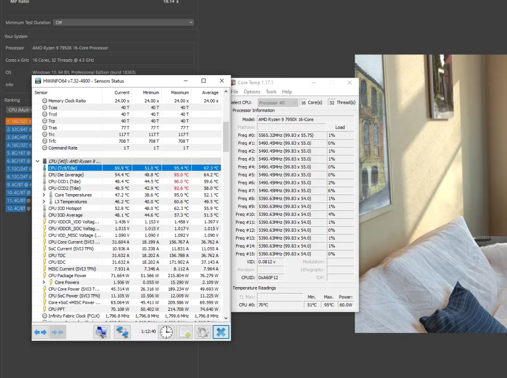Collapse the CPU [#0] AMD Ryzen 9 group
The image size is (507, 378).
tap(38, 161)
